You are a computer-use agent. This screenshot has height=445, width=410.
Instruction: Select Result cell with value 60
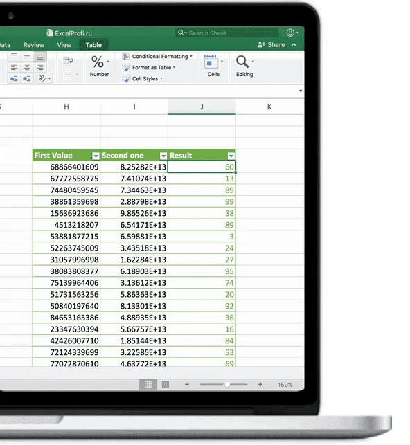202,167
